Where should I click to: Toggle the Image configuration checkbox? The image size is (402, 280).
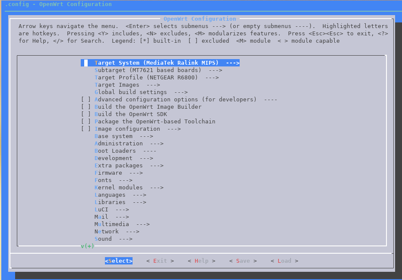86,129
